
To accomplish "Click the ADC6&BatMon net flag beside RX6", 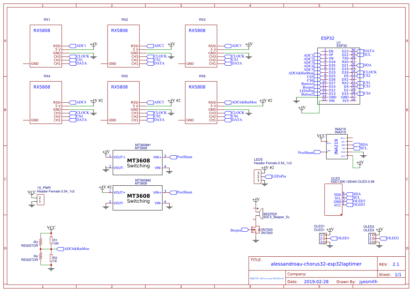I will pyautogui.click(x=241, y=102).
